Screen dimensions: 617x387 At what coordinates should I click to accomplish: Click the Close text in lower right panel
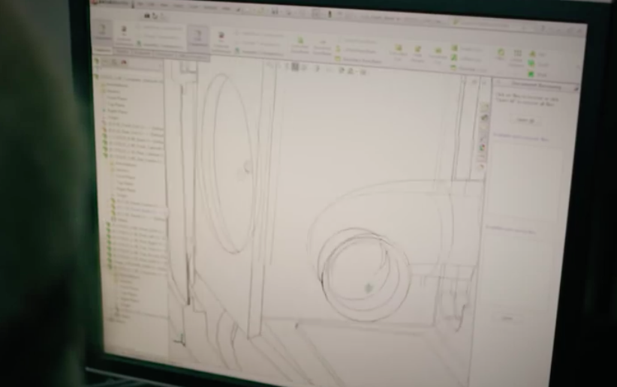click(x=507, y=318)
